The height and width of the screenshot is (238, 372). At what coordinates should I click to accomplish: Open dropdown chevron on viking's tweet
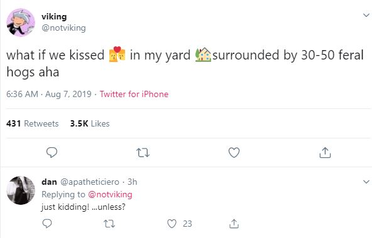click(x=366, y=16)
